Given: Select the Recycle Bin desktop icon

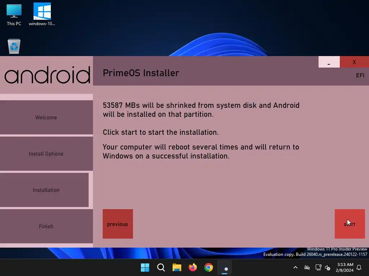Looking at the screenshot, I should click(14, 46).
